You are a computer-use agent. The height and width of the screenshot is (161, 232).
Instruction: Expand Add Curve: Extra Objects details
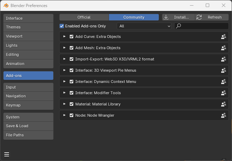point(64,37)
